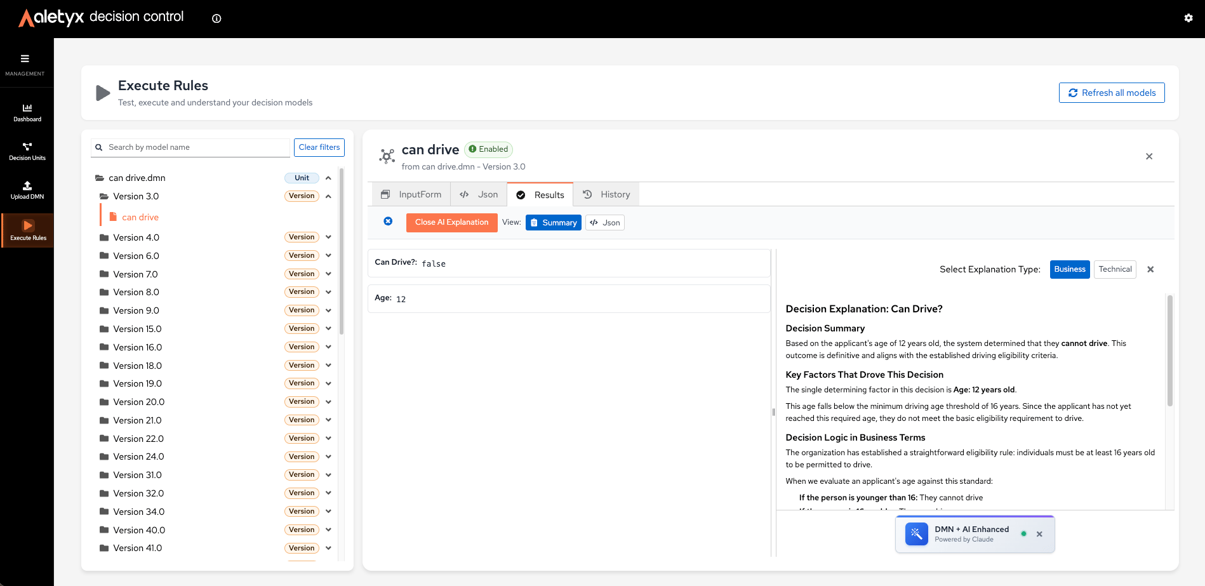This screenshot has width=1205, height=586.
Task: Close the explanation type panel
Action: 1150,269
